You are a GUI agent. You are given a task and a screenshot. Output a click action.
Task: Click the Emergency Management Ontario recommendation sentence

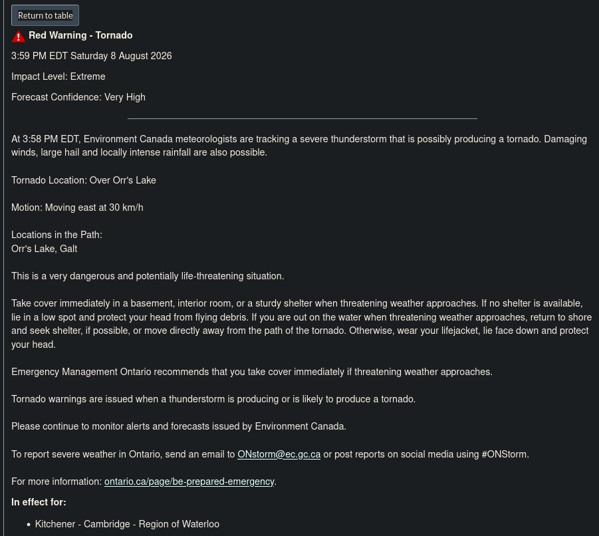252,372
